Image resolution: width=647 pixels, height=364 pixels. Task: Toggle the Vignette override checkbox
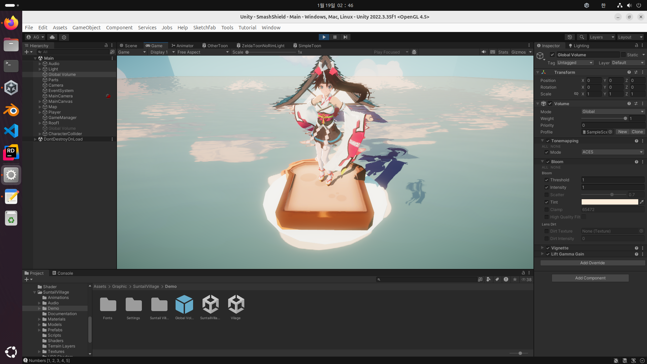(x=548, y=248)
